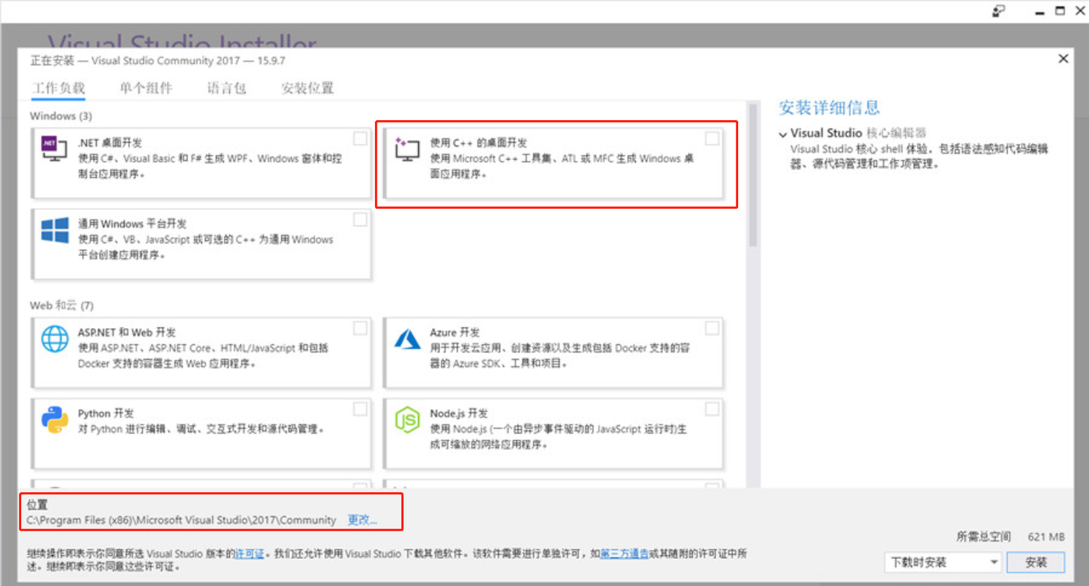
Task: Open the 许可证 link
Action: (250, 553)
